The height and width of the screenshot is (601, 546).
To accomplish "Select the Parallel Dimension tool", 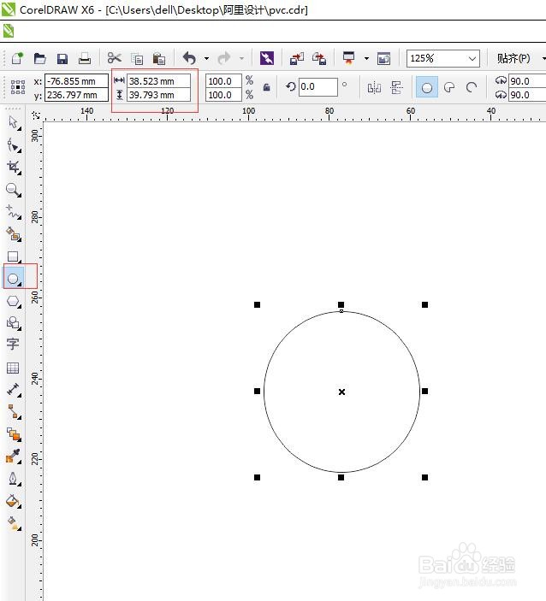I will pos(14,390).
